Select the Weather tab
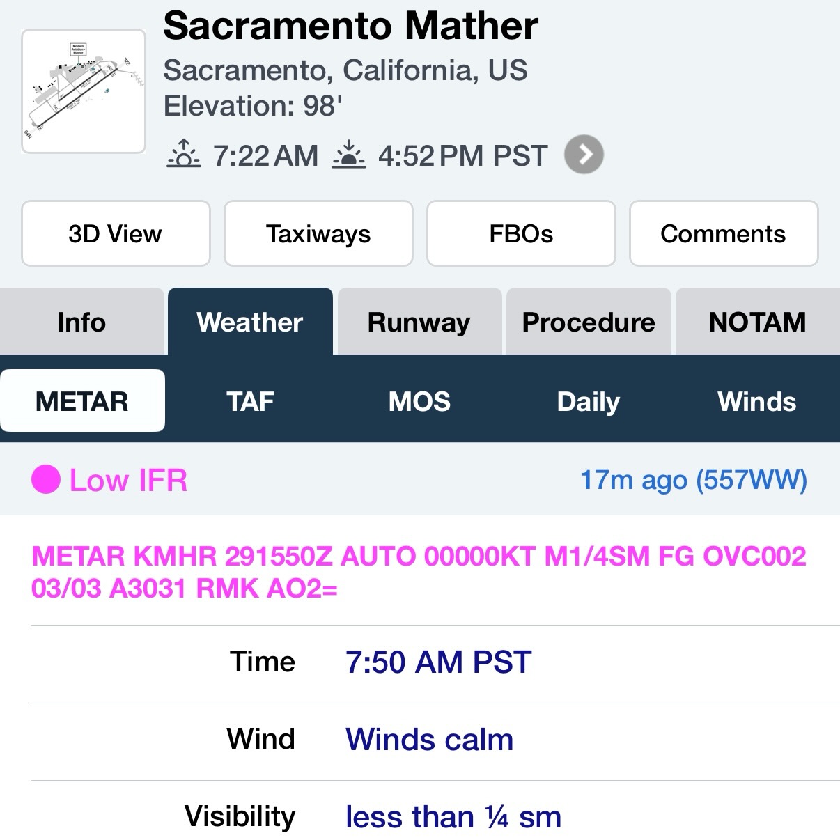 coord(250,322)
